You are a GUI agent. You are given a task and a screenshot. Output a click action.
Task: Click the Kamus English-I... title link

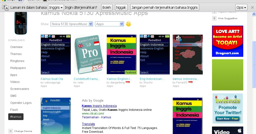tap(119, 79)
